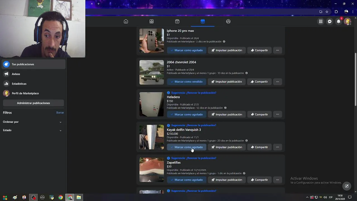Image resolution: width=357 pixels, height=201 pixels.
Task: Mark Zapatillas as agotado
Action: (187, 180)
